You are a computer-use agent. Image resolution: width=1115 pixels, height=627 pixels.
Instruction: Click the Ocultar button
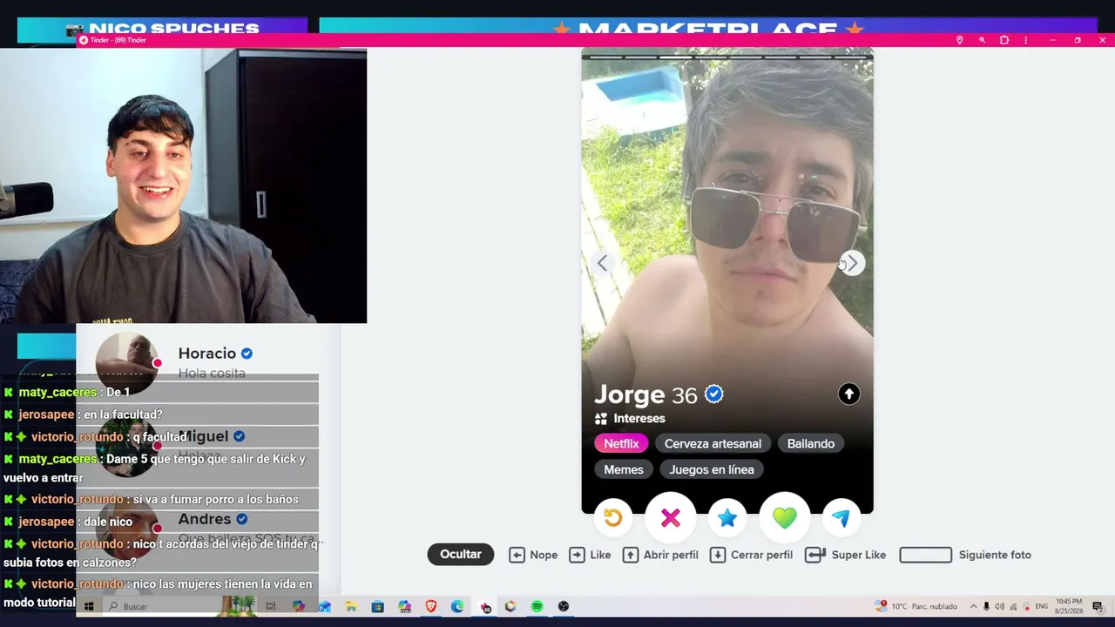point(461,555)
